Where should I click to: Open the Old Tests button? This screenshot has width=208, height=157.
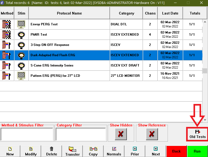pyautogui.click(x=197, y=134)
